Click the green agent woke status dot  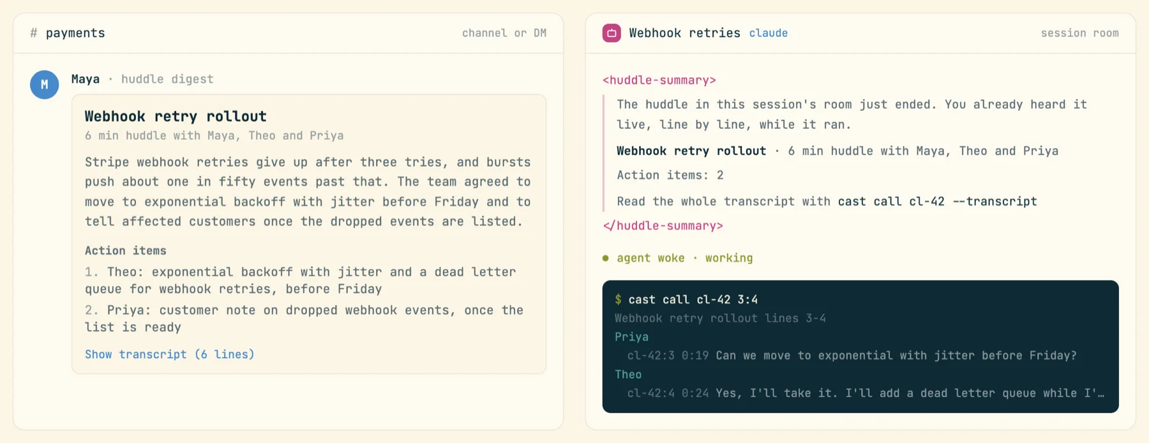(x=606, y=259)
